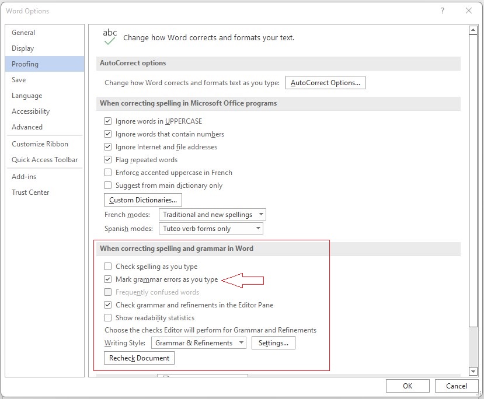Click the Help question mark icon
This screenshot has width=484, height=399.
point(443,10)
